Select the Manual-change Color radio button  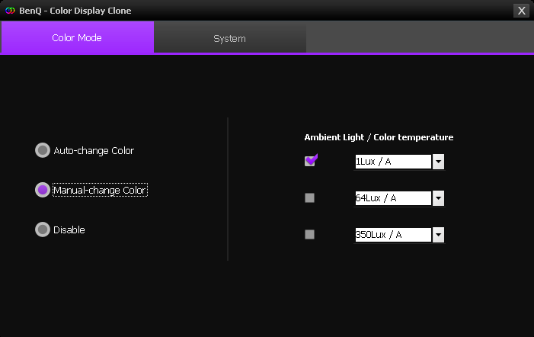coord(43,190)
